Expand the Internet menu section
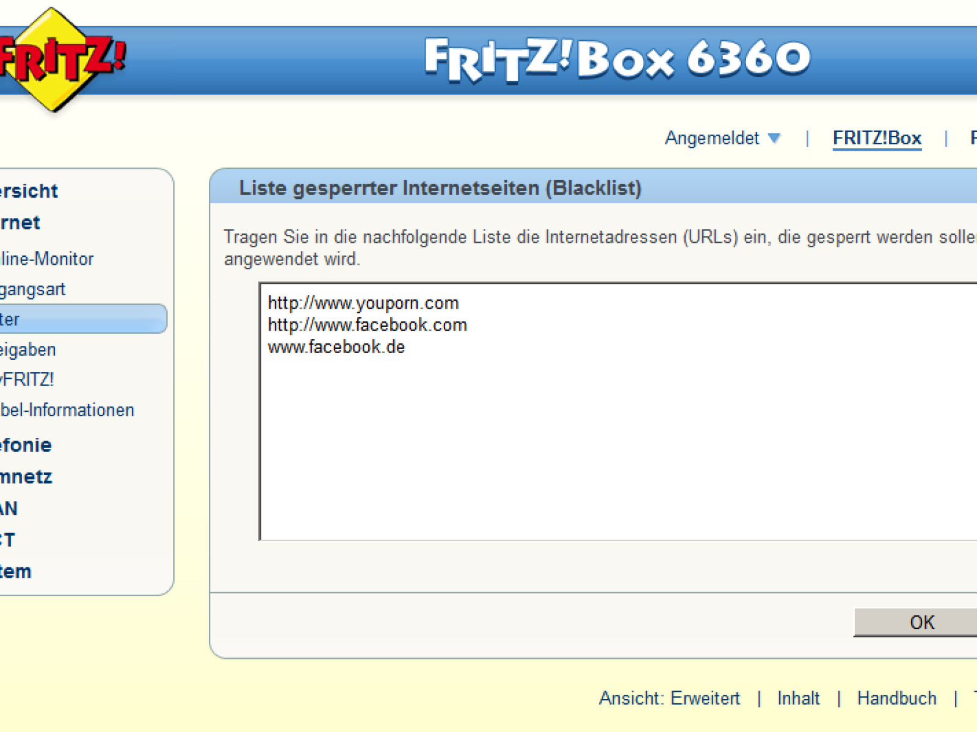 pyautogui.click(x=20, y=223)
